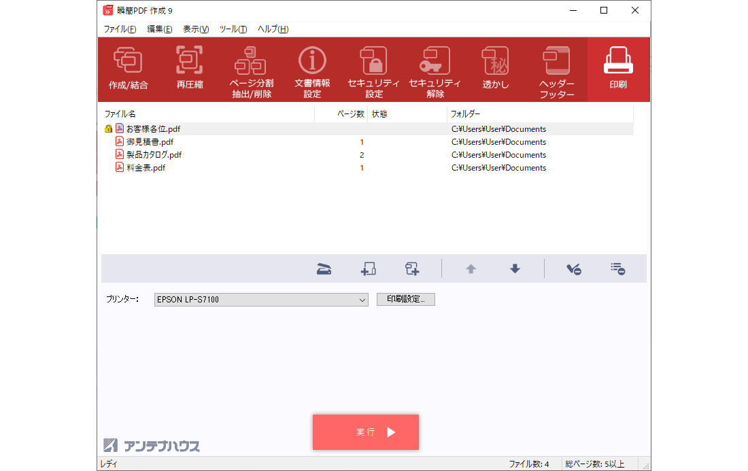
Task: Open the 編集(E) menu
Action: point(159,29)
